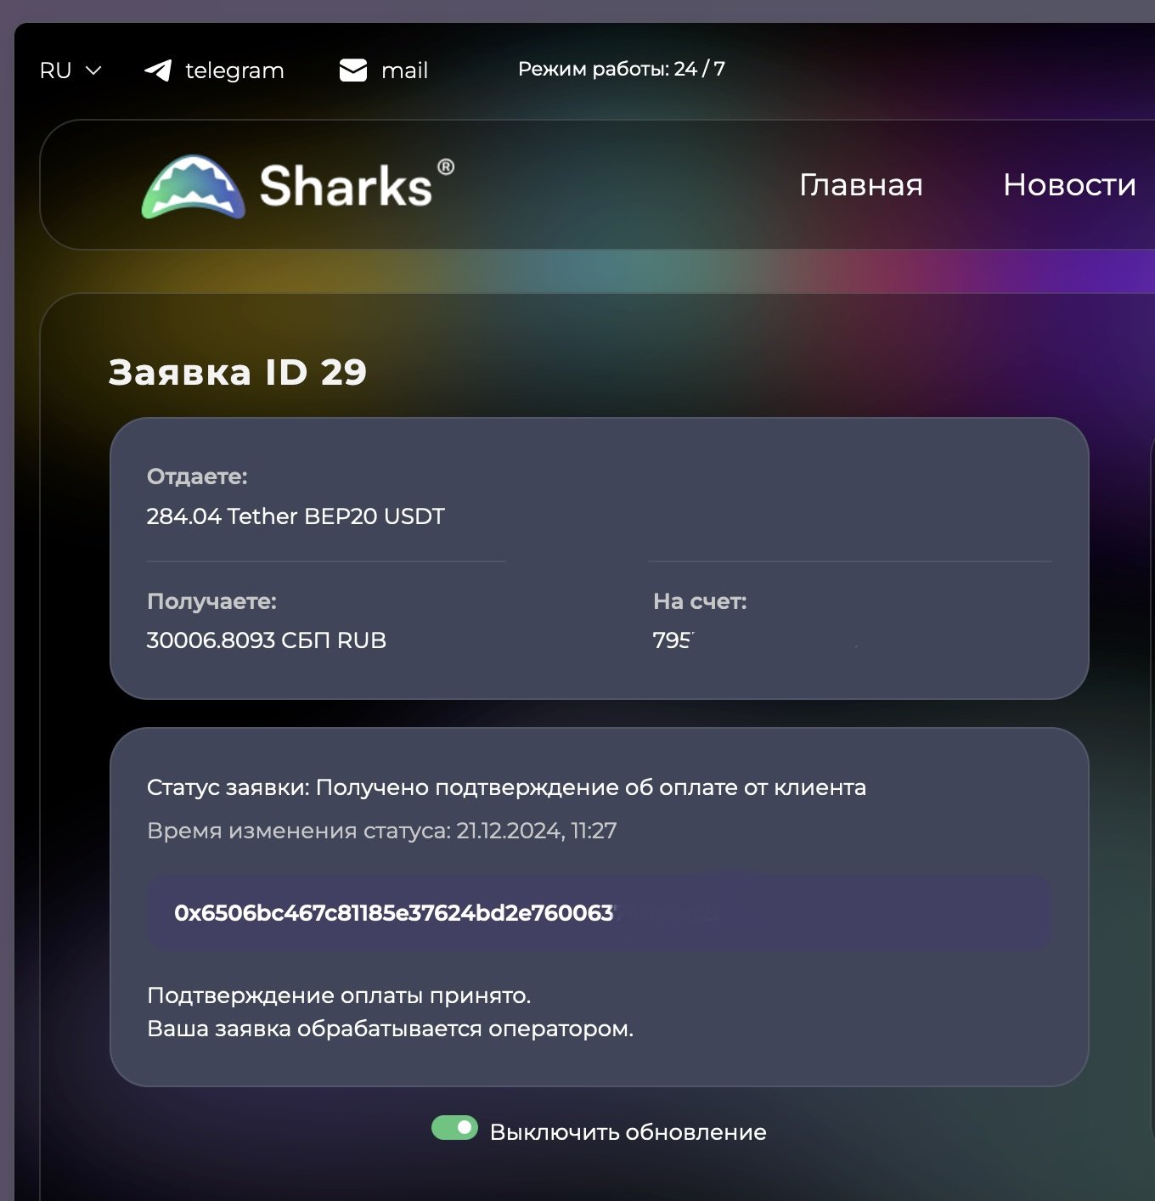Click the Режим работы: 24 / 7 text
The width and height of the screenshot is (1155, 1201).
(x=622, y=69)
